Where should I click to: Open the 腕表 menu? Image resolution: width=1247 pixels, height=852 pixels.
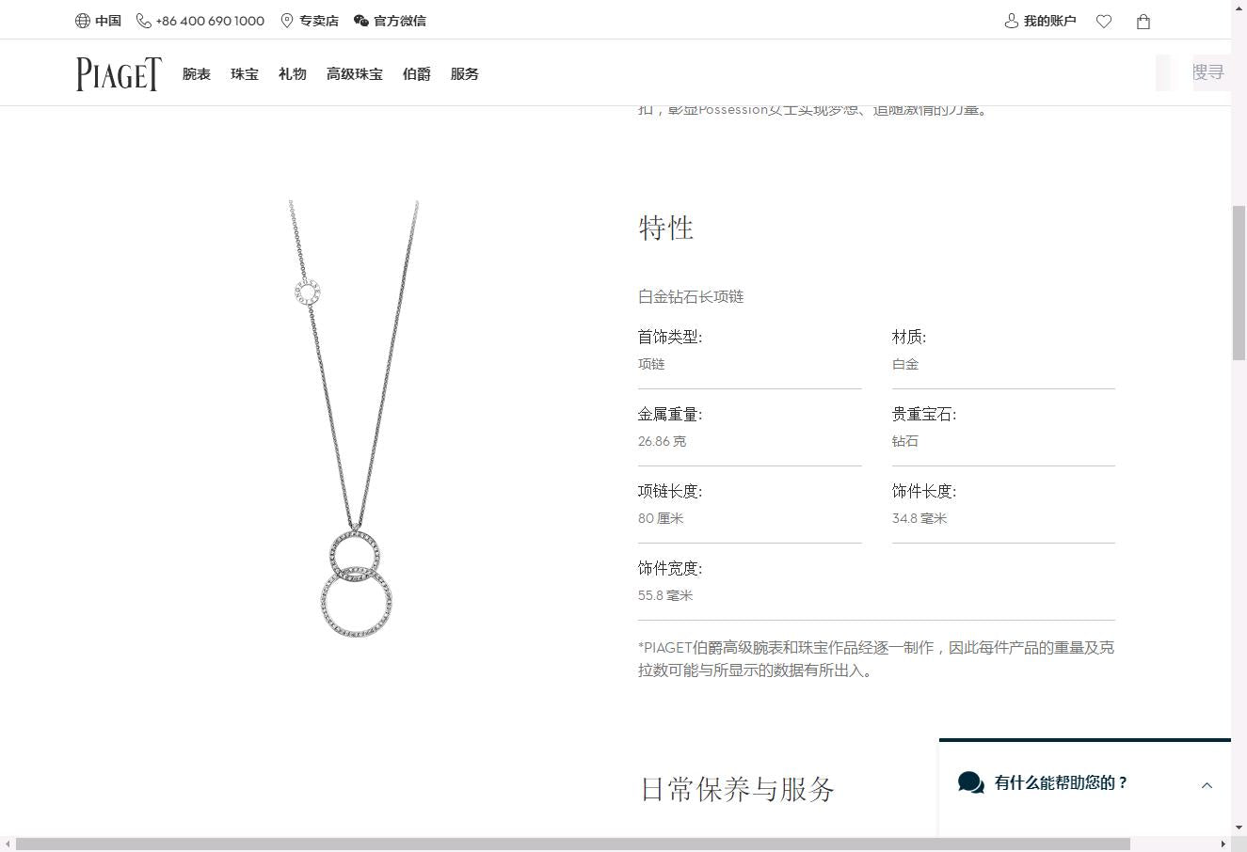[197, 74]
